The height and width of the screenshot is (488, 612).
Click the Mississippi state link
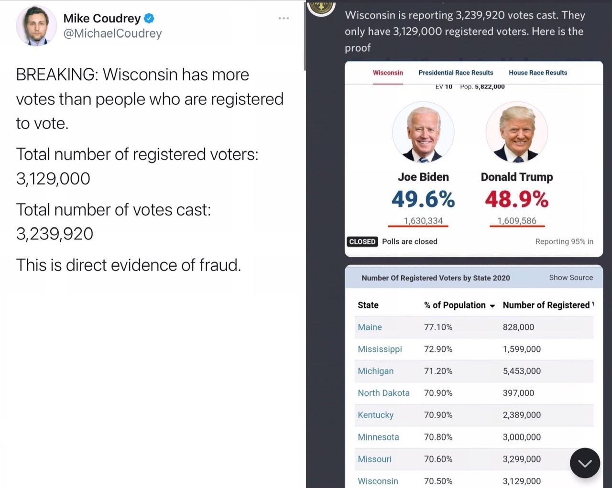(380, 349)
